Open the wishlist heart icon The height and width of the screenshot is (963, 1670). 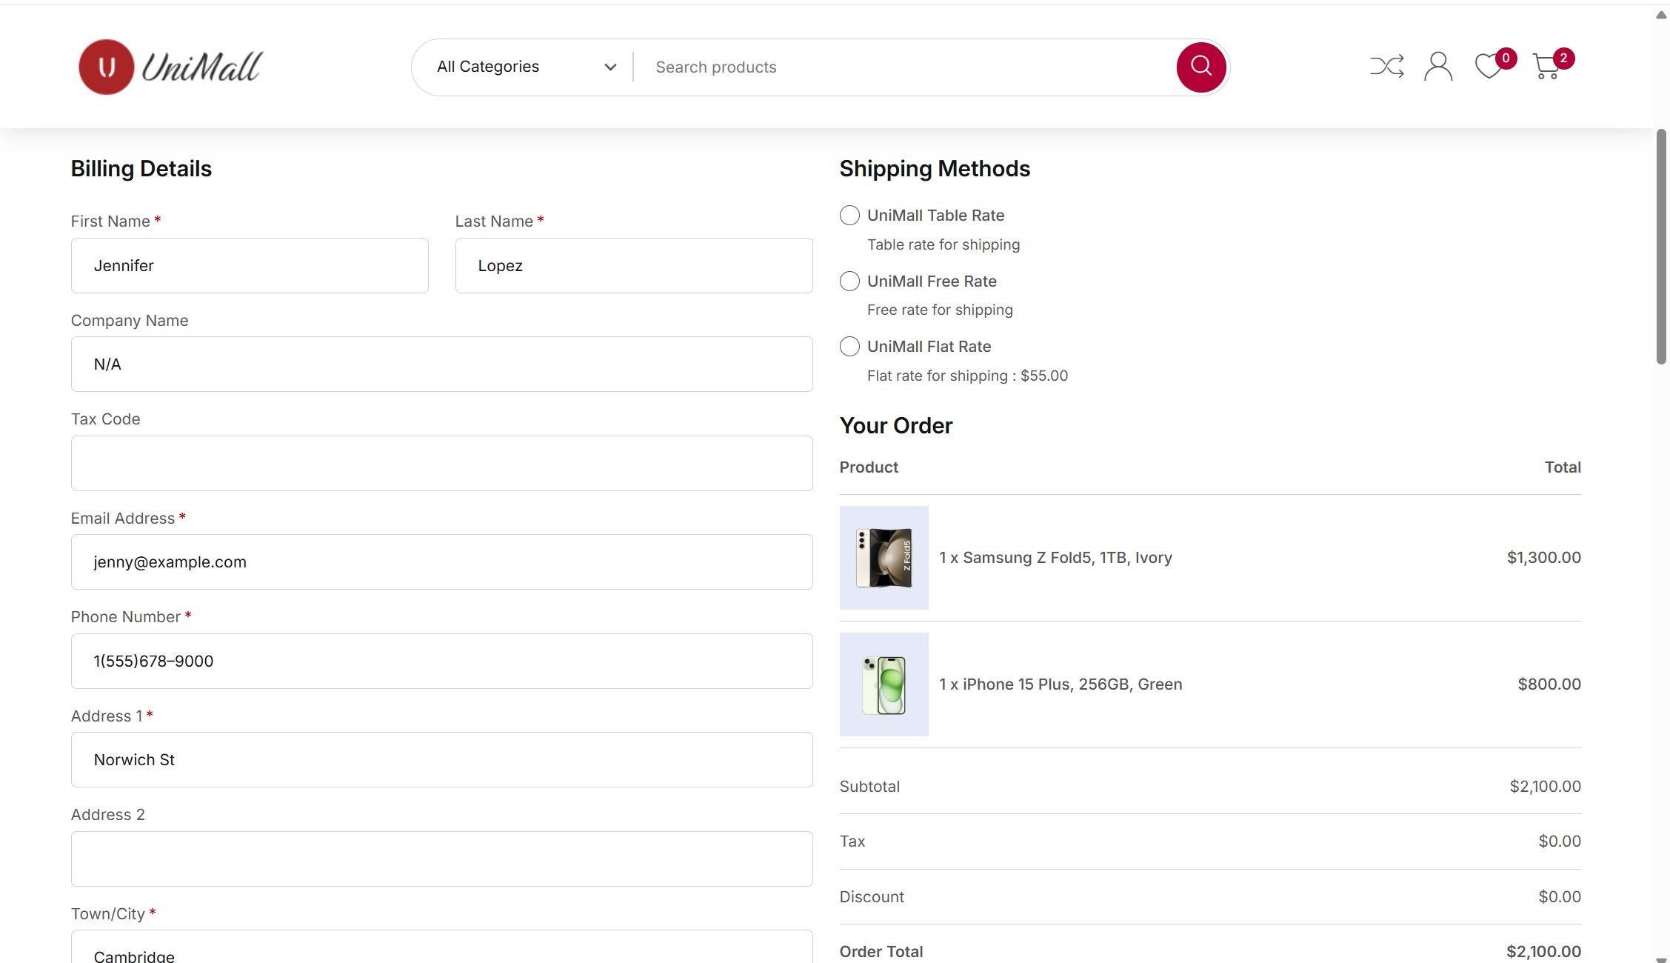click(1488, 67)
